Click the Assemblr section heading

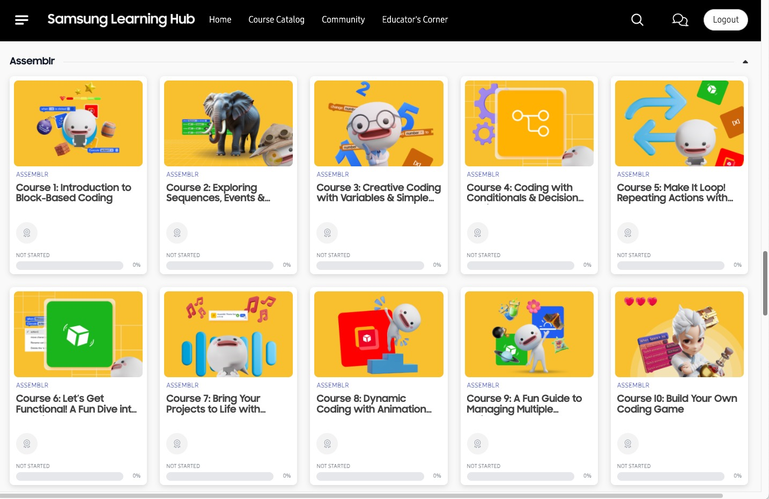[x=32, y=61]
